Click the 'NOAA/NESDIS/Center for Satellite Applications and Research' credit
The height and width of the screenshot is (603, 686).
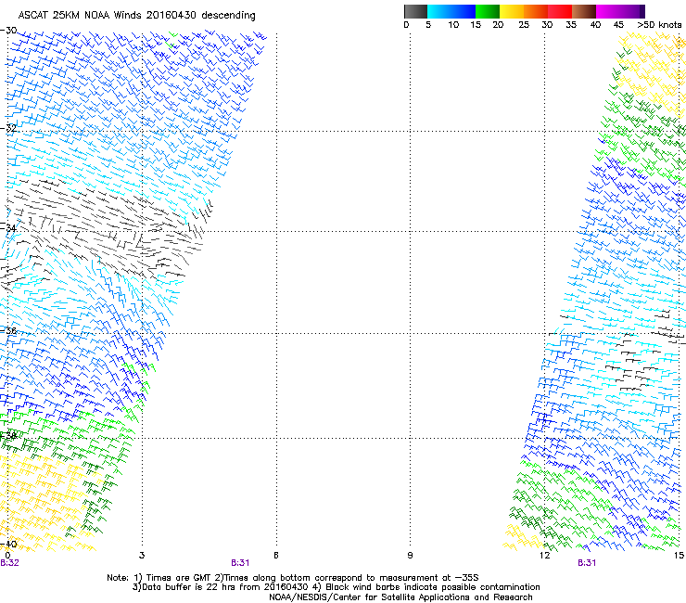click(x=400, y=597)
